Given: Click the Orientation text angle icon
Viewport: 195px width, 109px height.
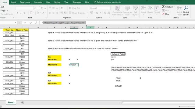Looking at the screenshot, I should coord(62,8).
